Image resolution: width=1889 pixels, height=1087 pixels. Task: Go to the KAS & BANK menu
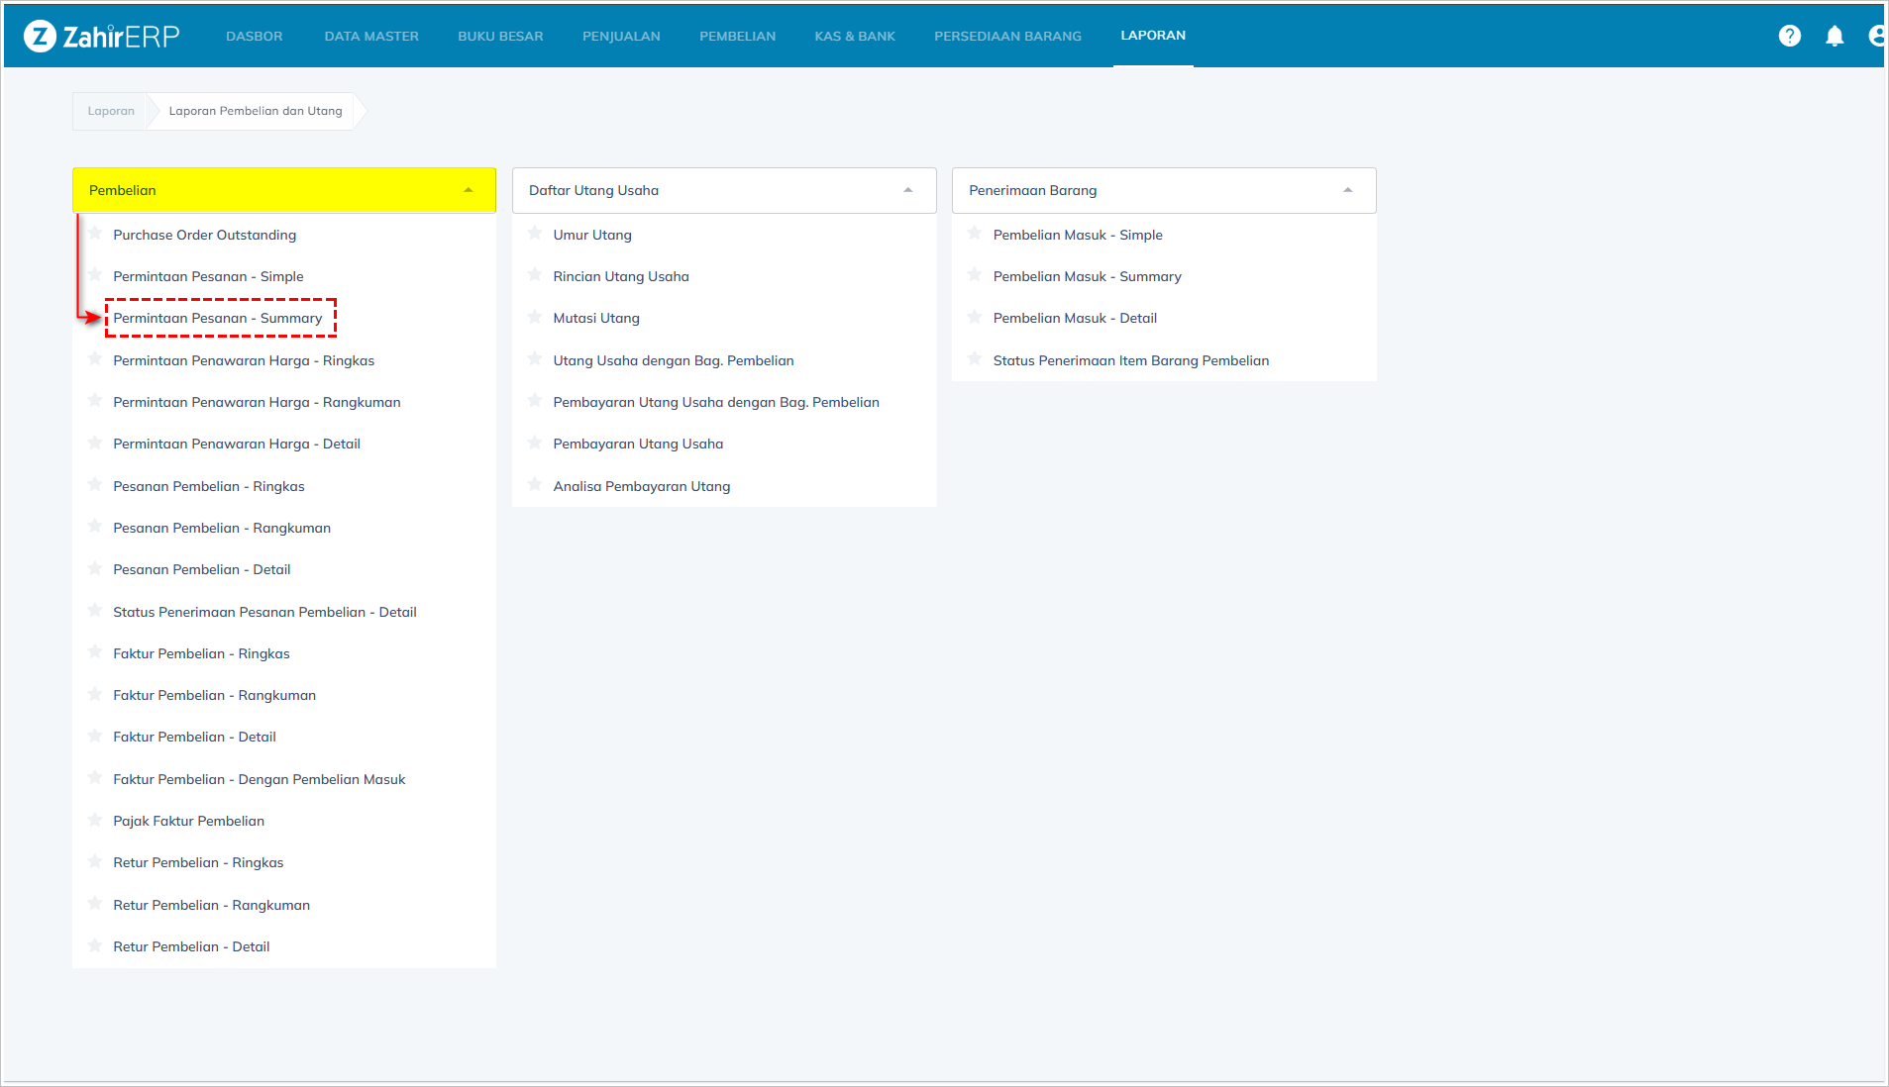tap(854, 37)
